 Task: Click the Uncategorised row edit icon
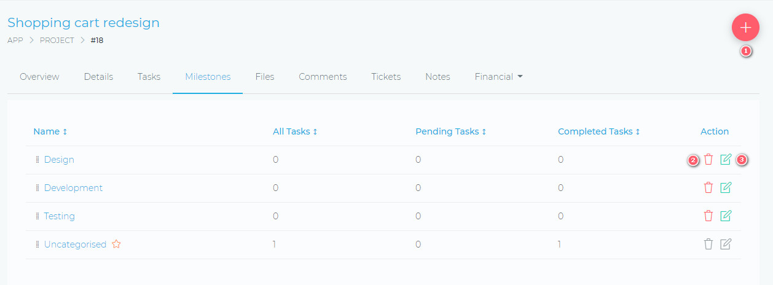pyautogui.click(x=726, y=244)
